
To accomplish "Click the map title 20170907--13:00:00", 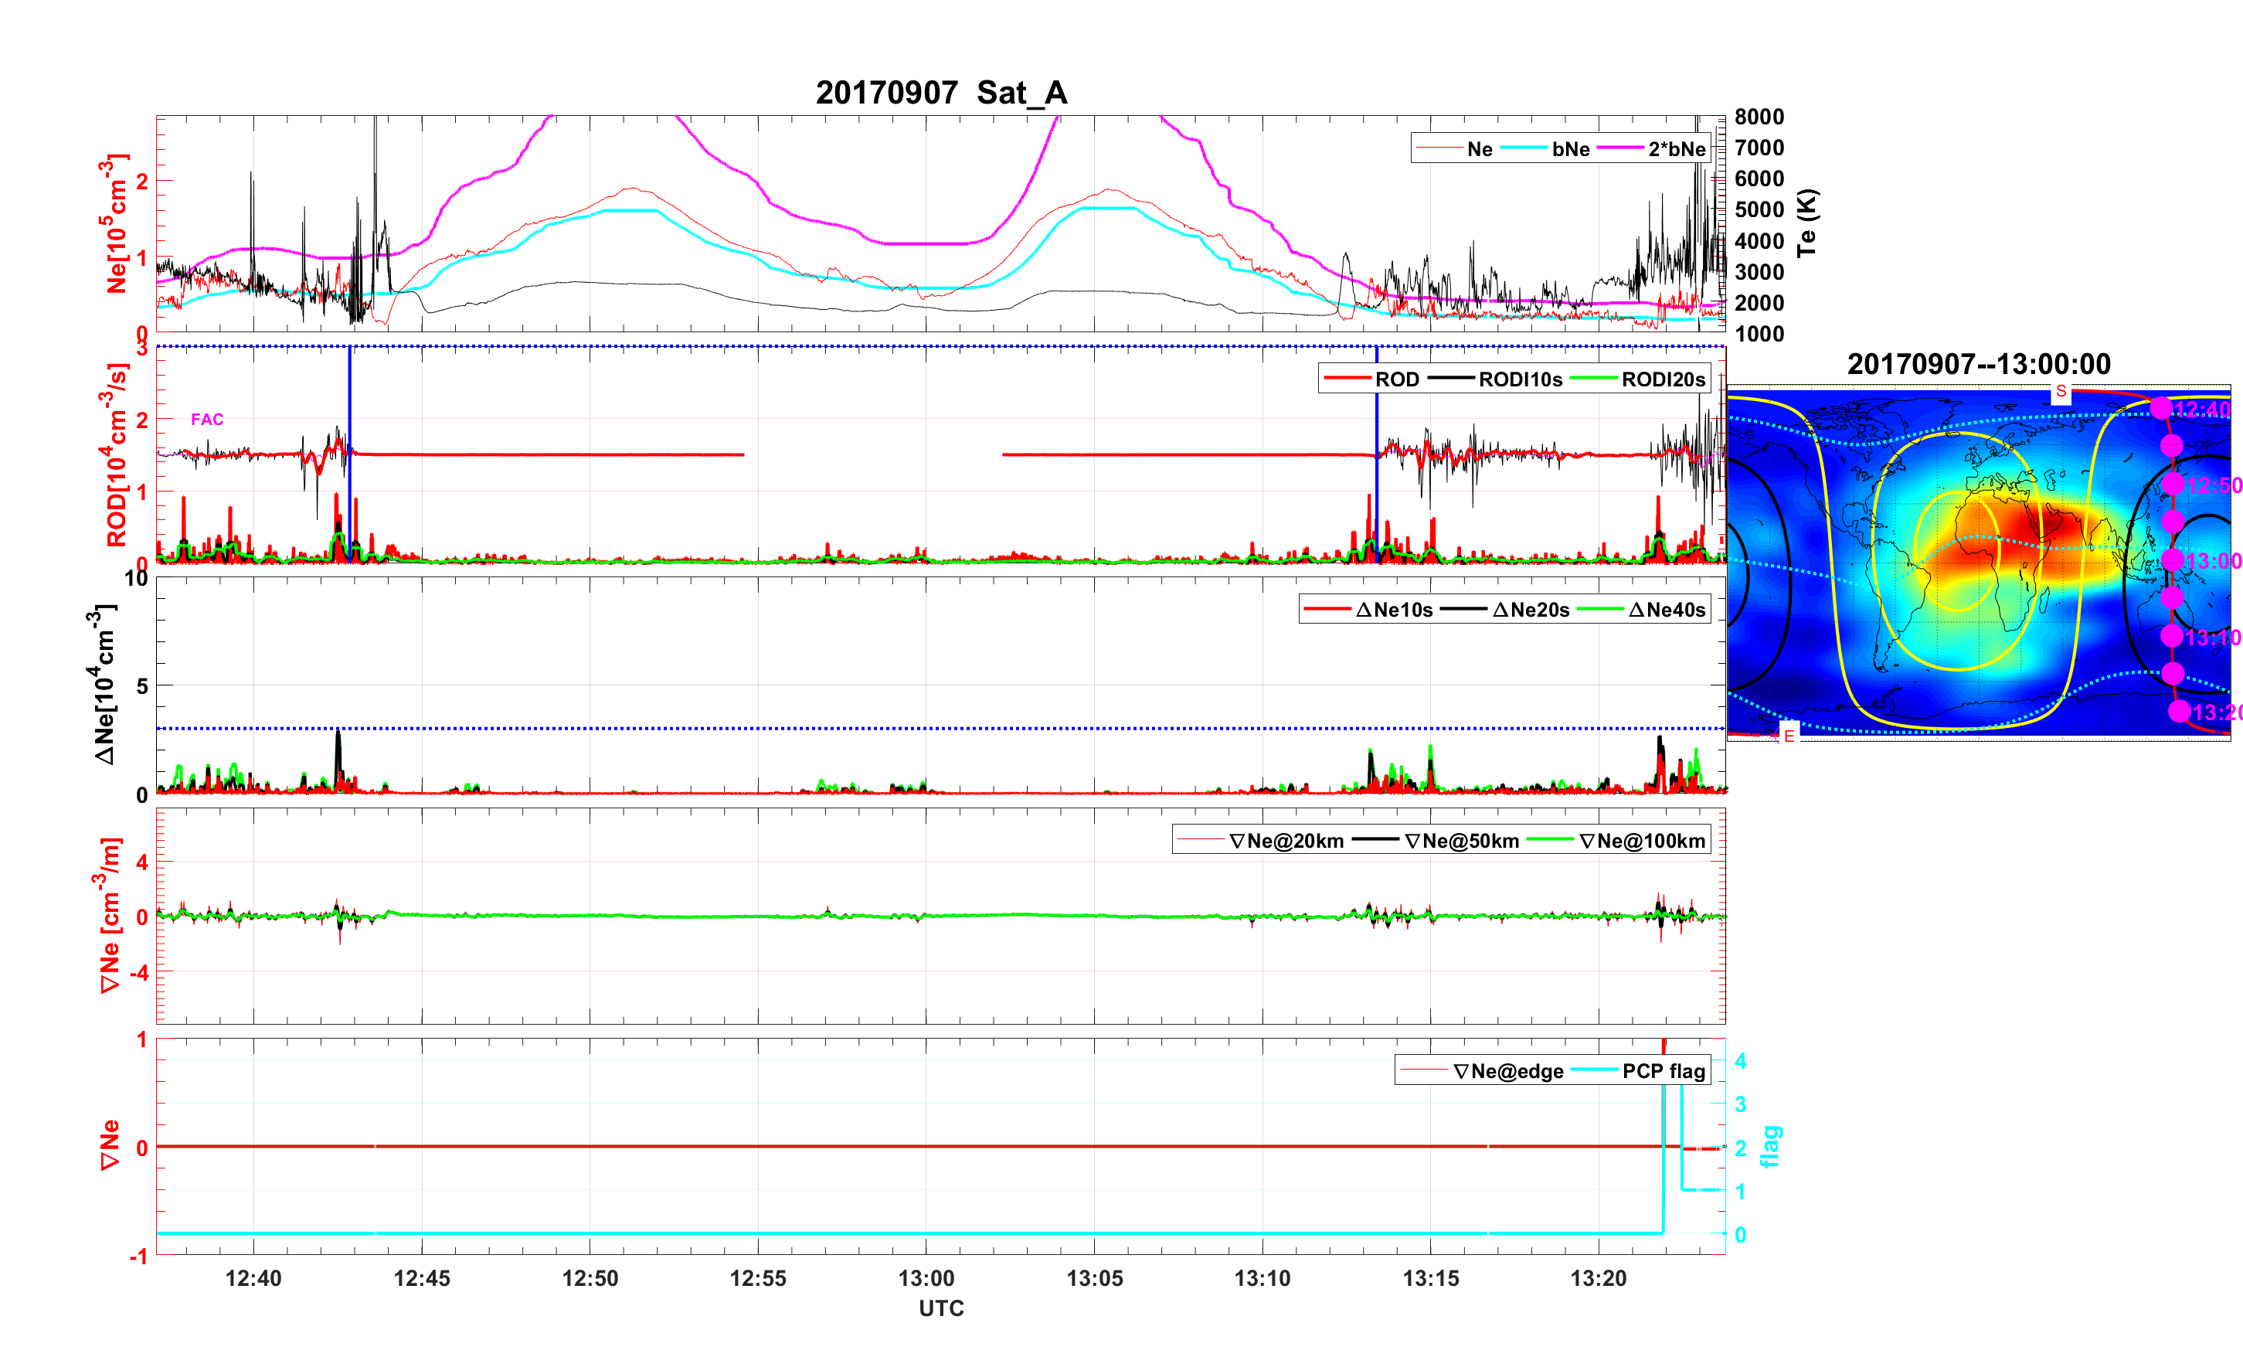I will [x=1978, y=364].
